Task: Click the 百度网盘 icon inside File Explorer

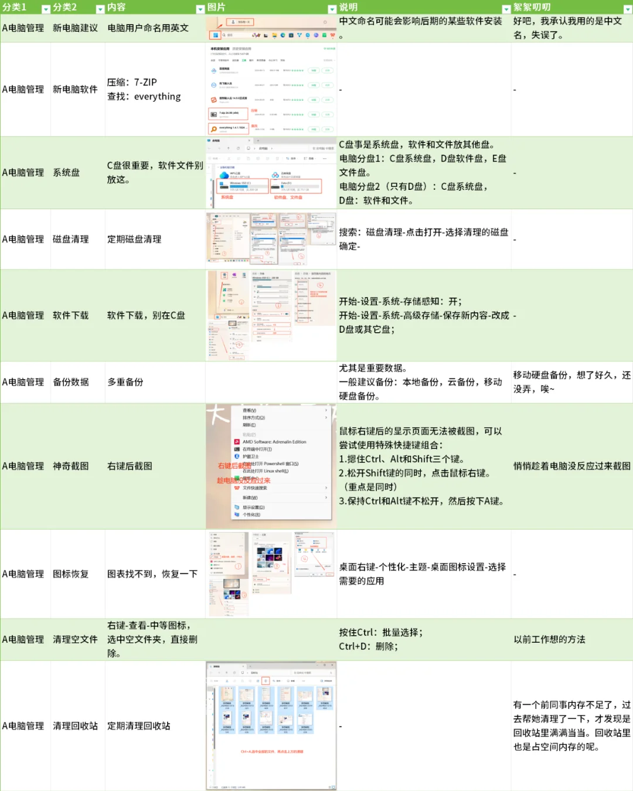Action: click(x=275, y=175)
